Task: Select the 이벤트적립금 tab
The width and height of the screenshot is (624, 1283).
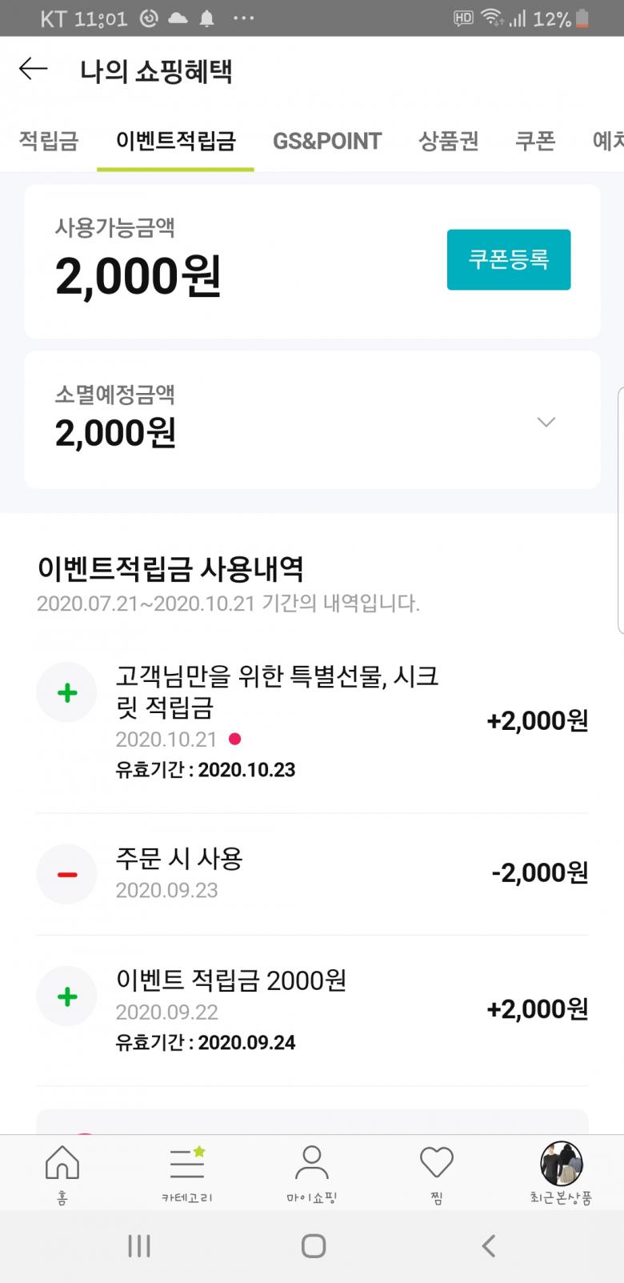Action: (x=176, y=141)
